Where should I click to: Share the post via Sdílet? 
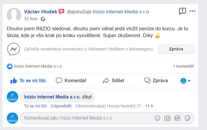pyautogui.click(x=114, y=81)
